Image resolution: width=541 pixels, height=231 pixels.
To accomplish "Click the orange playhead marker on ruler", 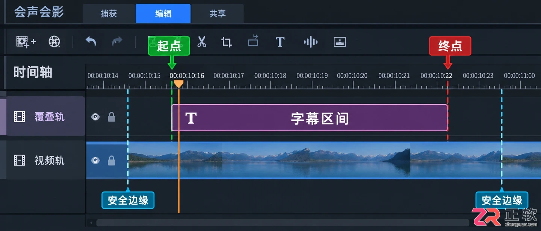I will 178,84.
